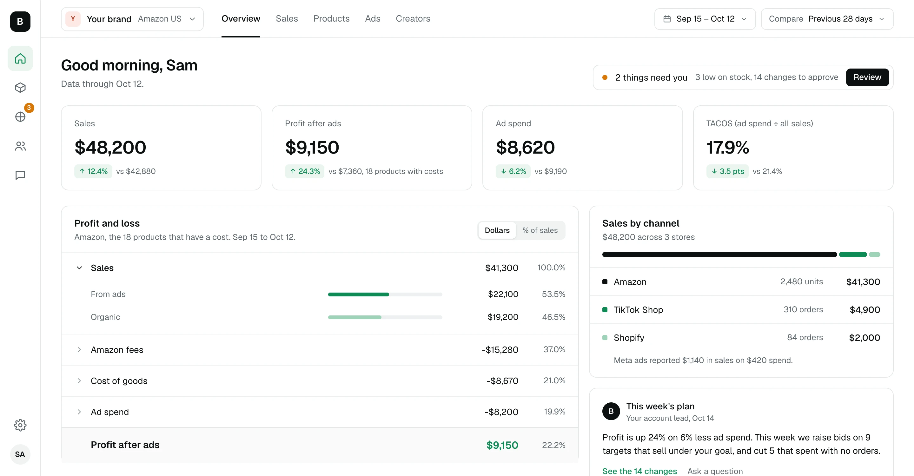Click the B avatar in This week's plan
The width and height of the screenshot is (914, 476).
pos(611,411)
